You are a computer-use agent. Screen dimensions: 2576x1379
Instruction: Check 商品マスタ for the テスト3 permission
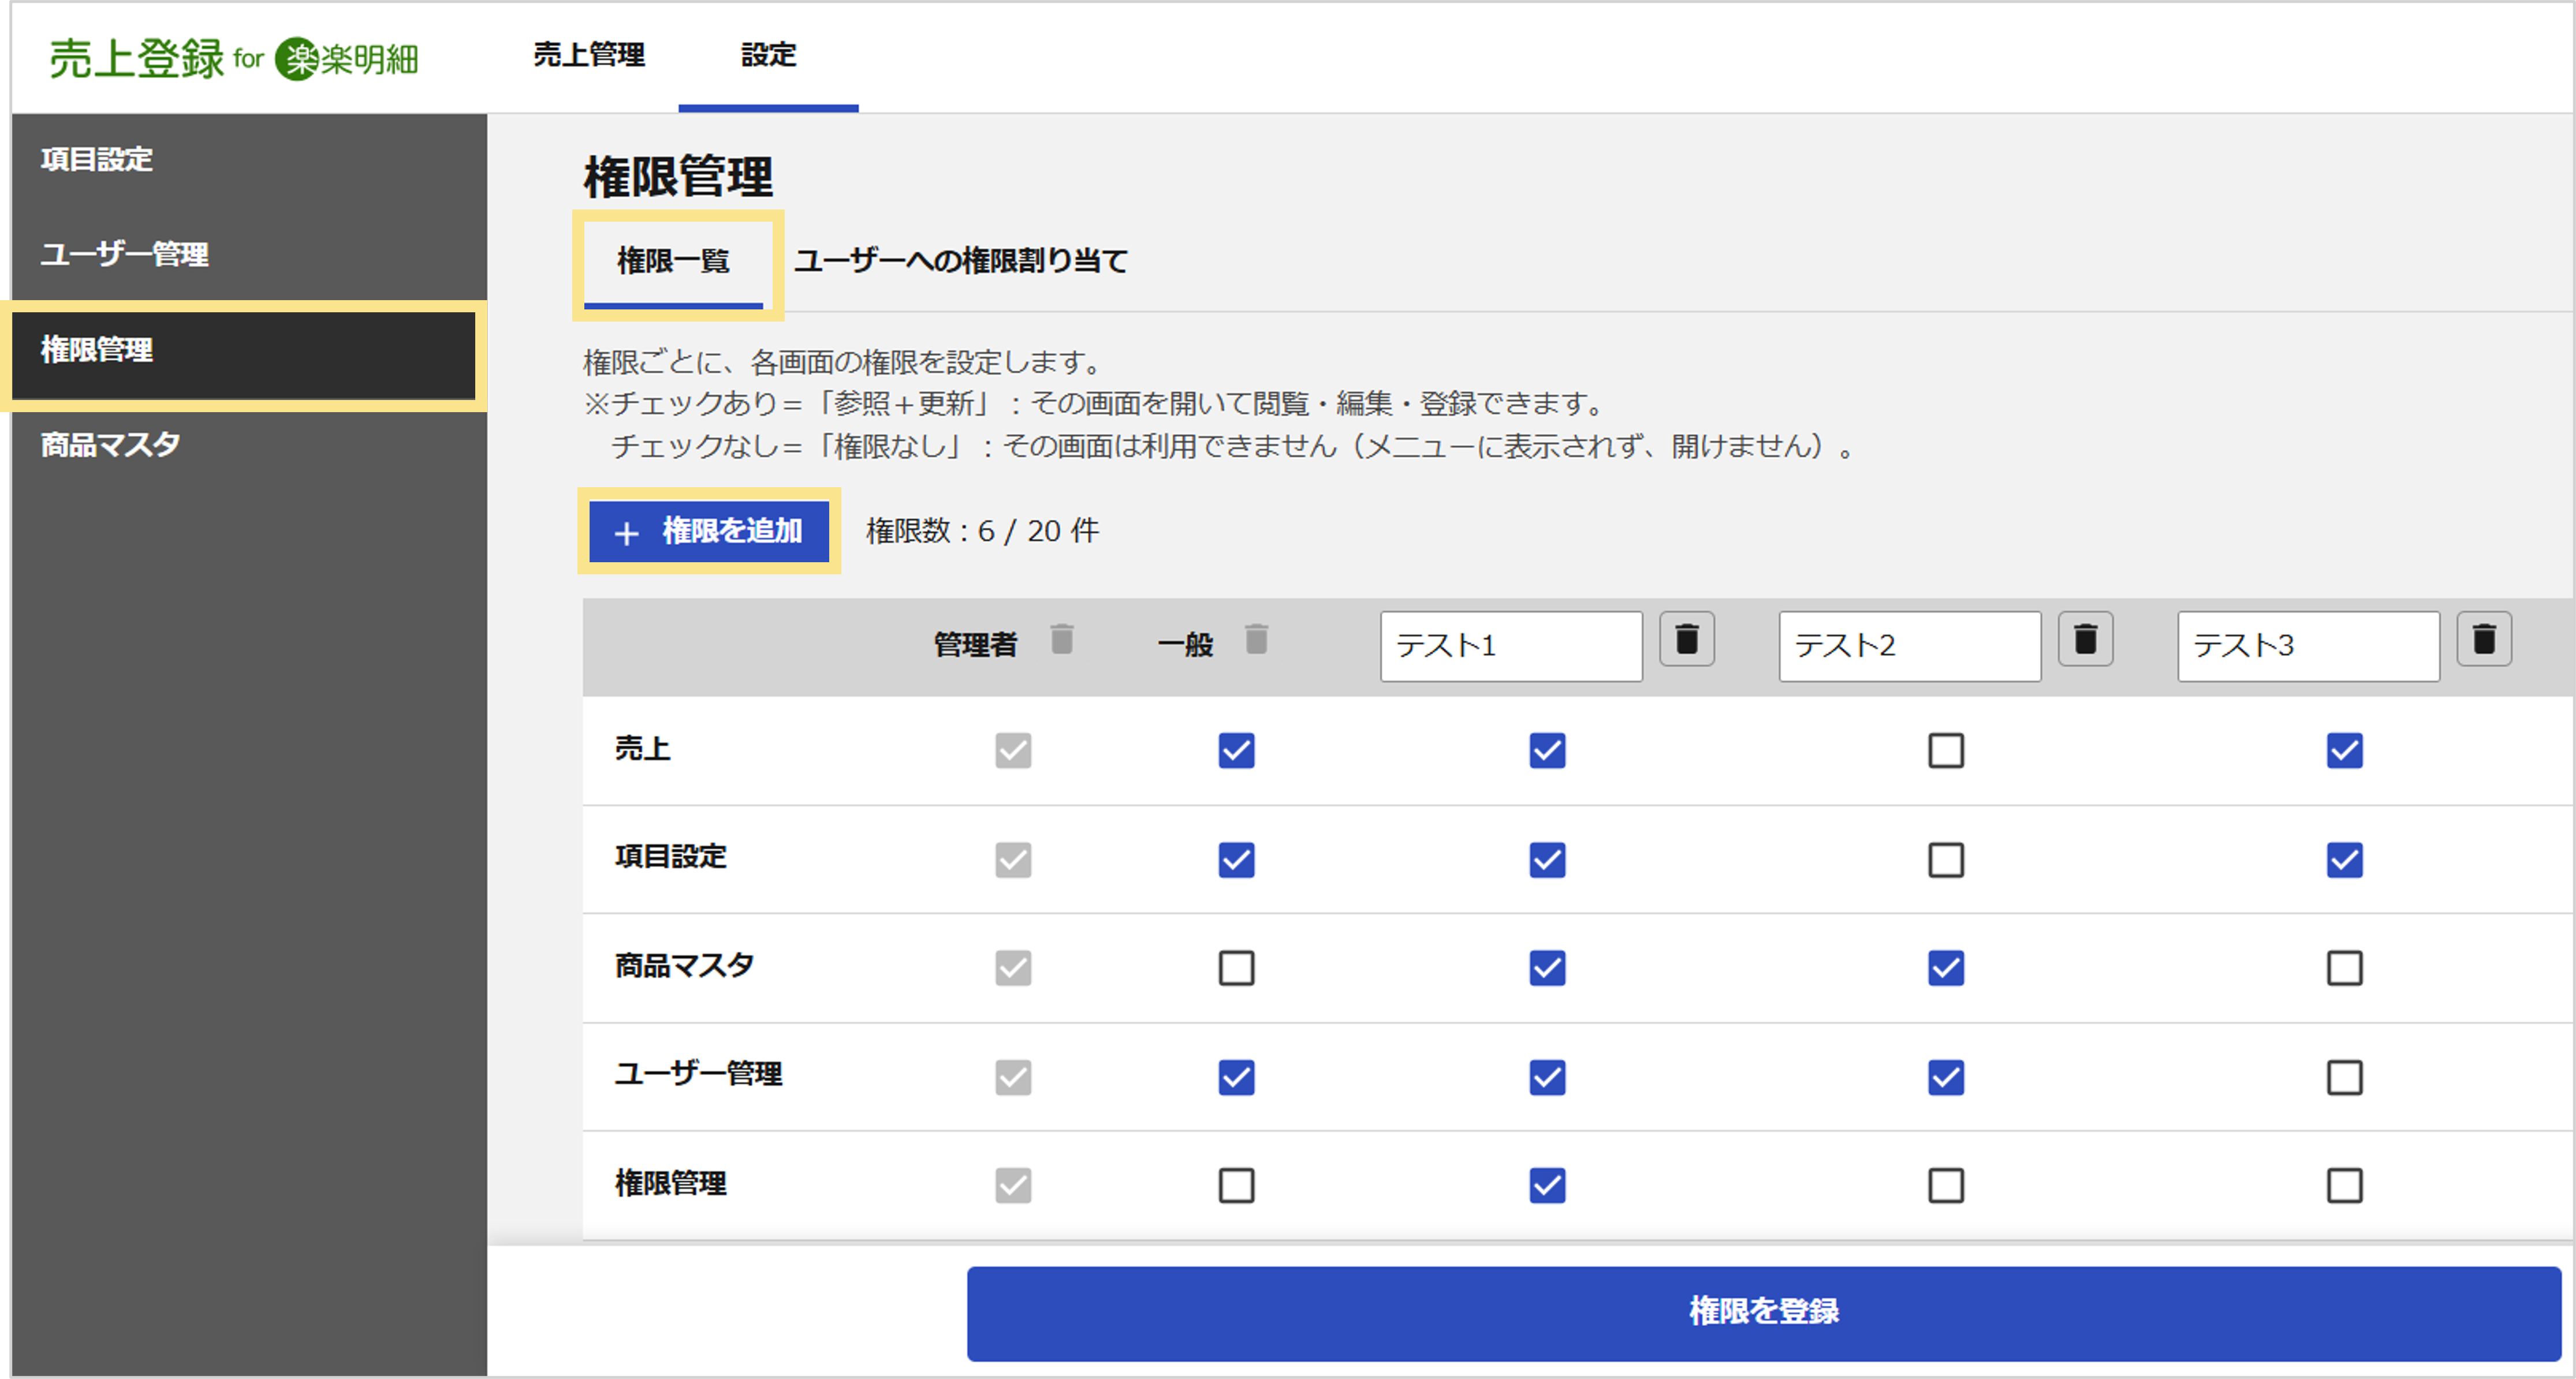point(2345,968)
